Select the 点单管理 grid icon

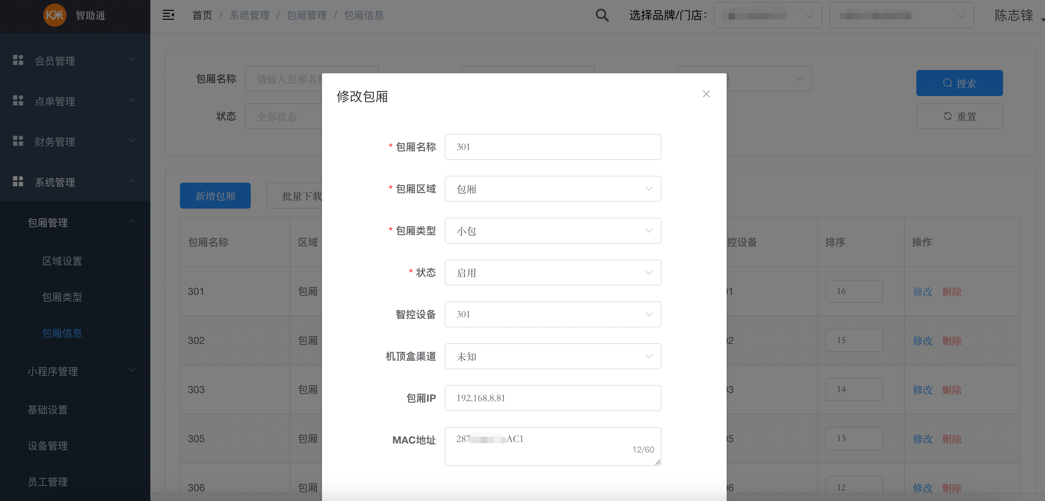(x=18, y=100)
